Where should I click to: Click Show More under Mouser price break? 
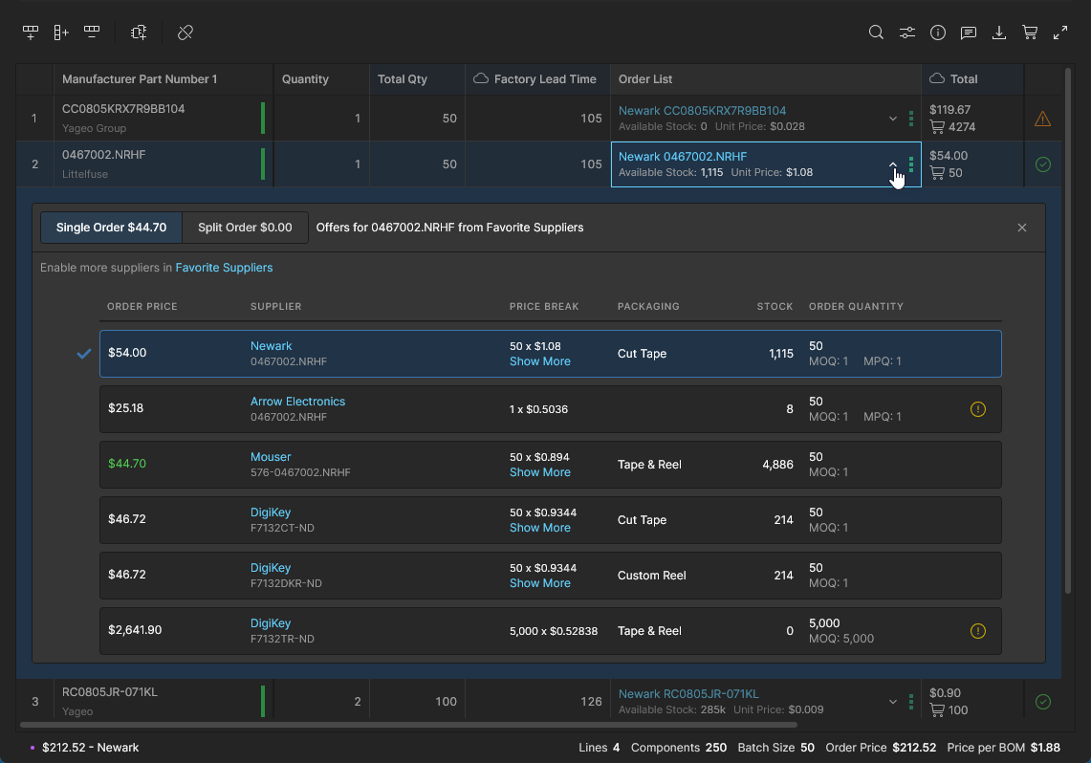[539, 472]
